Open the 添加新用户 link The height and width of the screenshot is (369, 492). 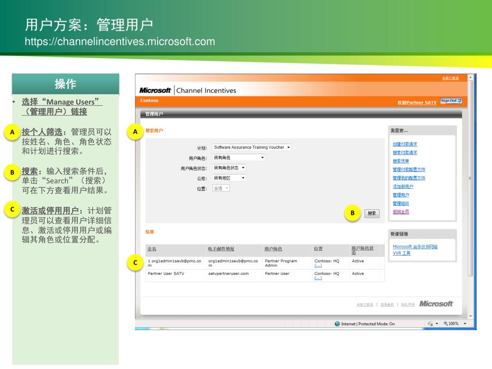(x=403, y=186)
